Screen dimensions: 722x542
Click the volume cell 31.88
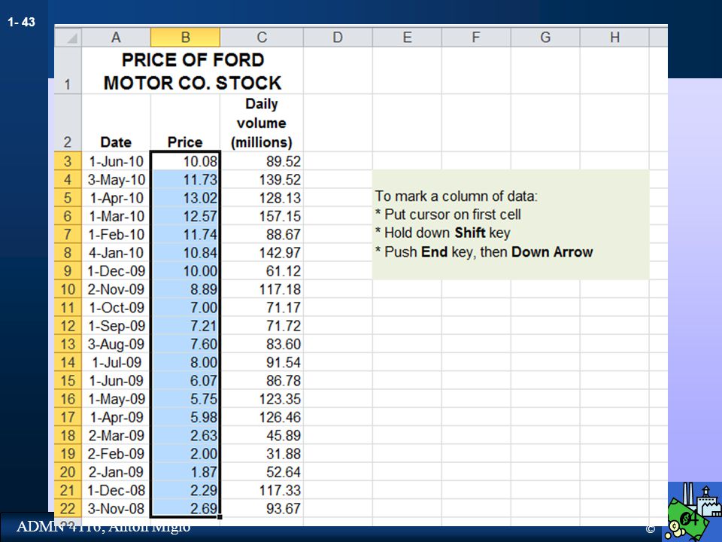point(262,453)
